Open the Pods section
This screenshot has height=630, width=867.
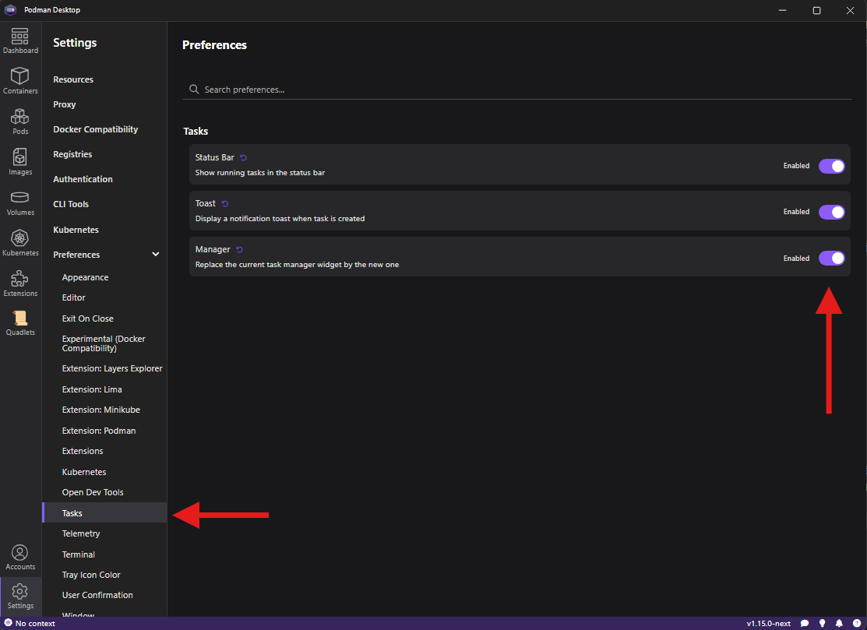point(20,121)
